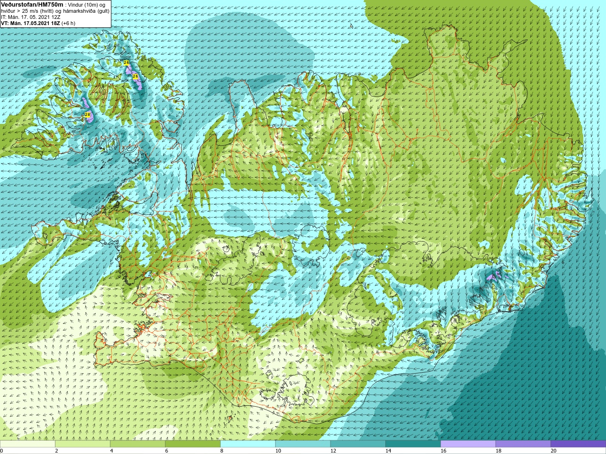
Task: Pick the 10–12 m/s turquoise legend swatch
Action: (x=303, y=444)
